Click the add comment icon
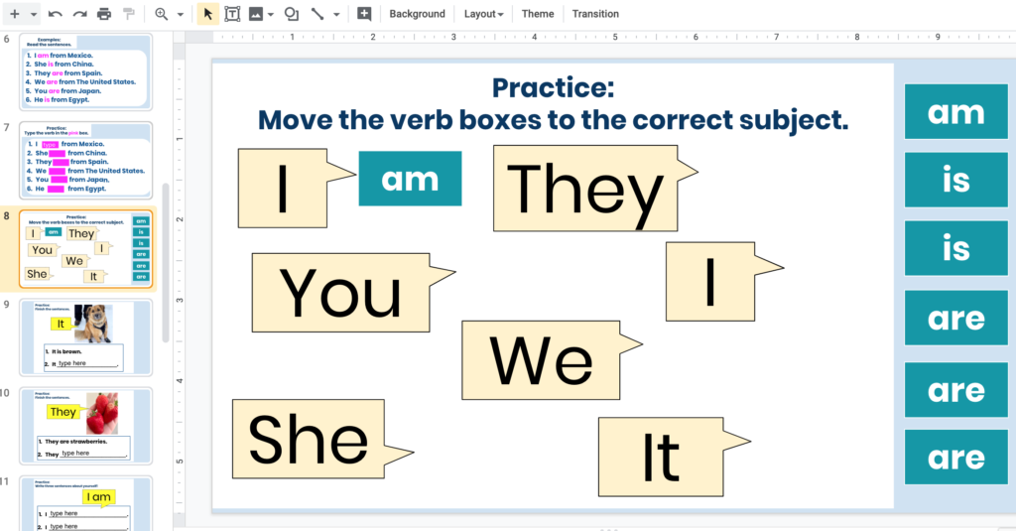This screenshot has width=1016, height=531. click(364, 14)
